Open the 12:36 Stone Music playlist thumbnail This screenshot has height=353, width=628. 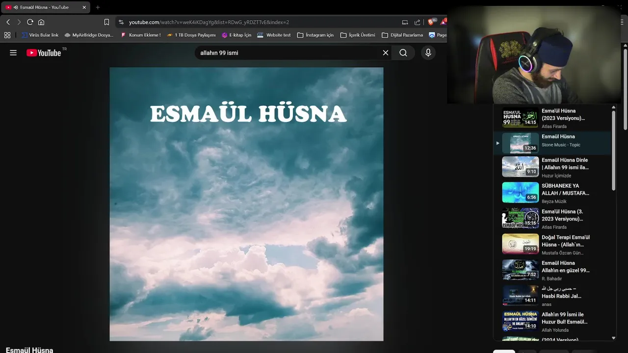point(521,143)
